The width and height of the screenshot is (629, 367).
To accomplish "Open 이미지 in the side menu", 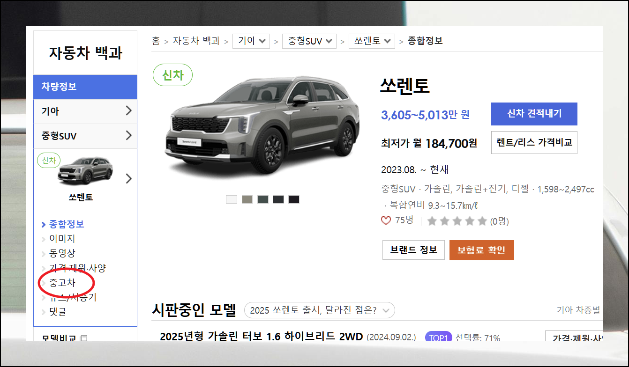I will [62, 239].
